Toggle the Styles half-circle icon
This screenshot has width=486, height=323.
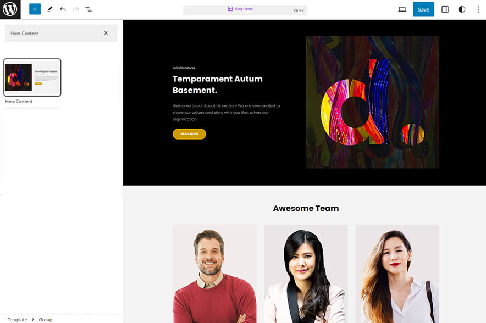462,9
